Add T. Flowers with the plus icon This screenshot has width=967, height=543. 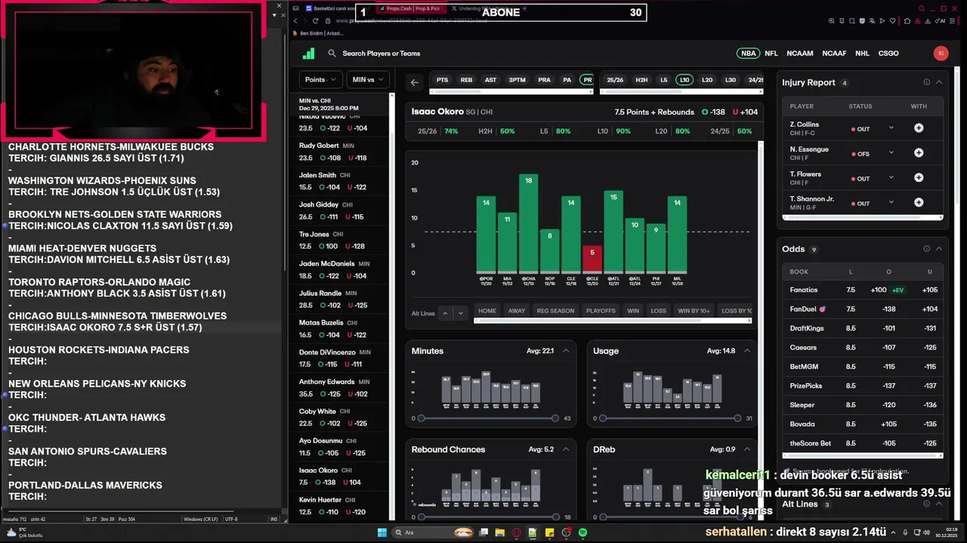[x=919, y=178]
